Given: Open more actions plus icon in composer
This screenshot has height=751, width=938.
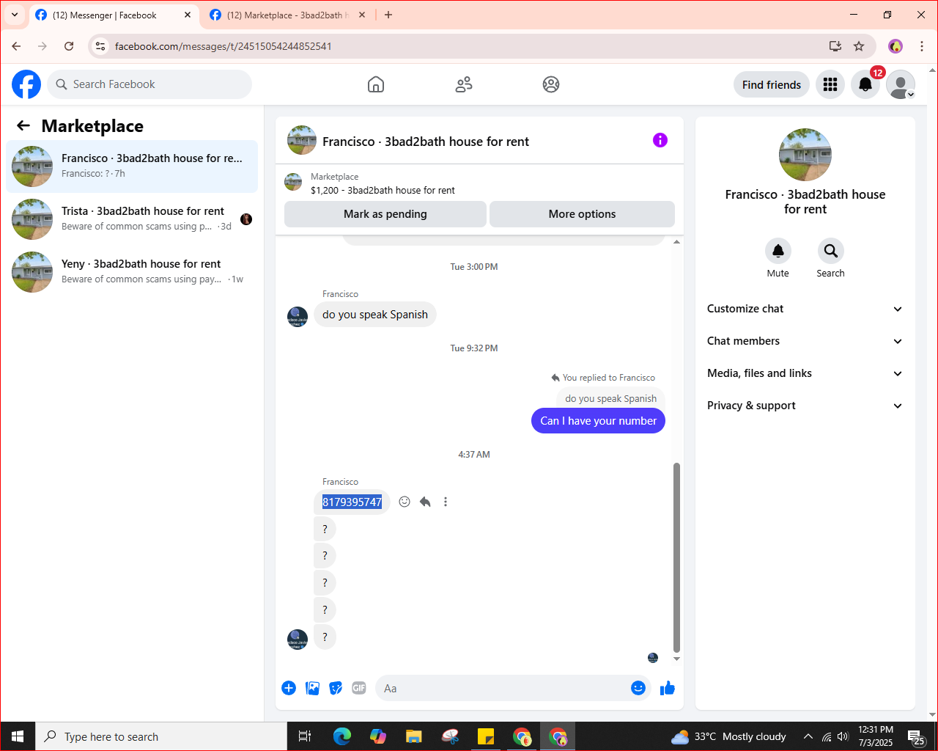Looking at the screenshot, I should click(x=289, y=688).
